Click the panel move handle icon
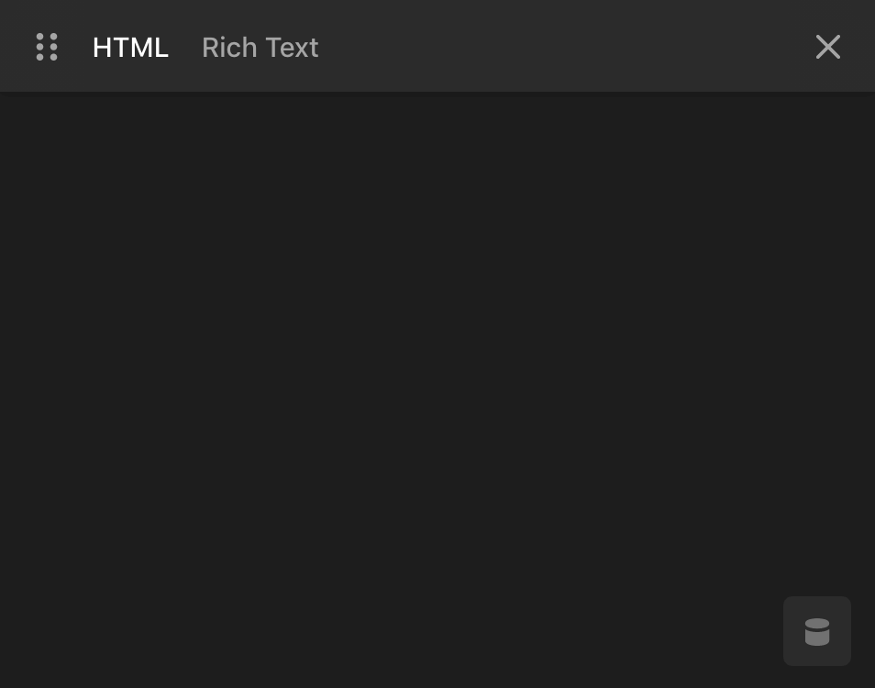Viewport: 875px width, 688px height. point(47,47)
